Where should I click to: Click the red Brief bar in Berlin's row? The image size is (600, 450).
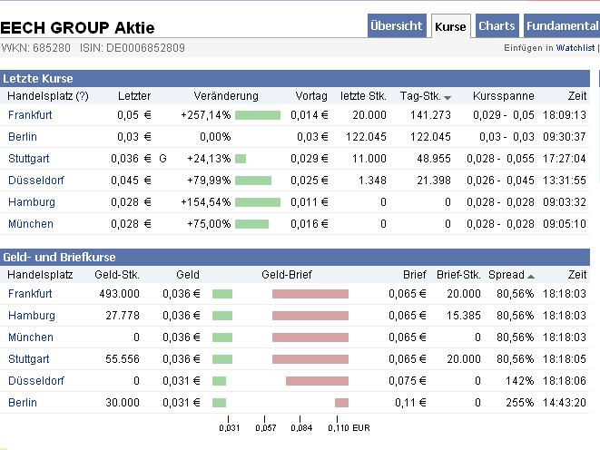point(341,403)
